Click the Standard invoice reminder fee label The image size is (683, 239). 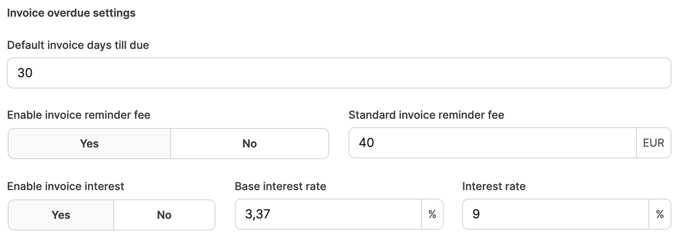426,115
